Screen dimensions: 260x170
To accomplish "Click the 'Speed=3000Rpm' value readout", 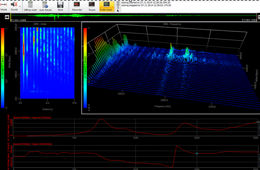I will point(32,118).
